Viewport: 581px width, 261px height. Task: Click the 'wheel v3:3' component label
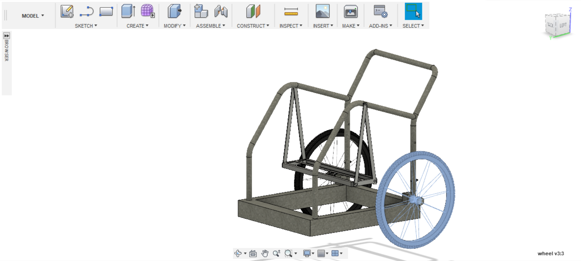pyautogui.click(x=551, y=253)
